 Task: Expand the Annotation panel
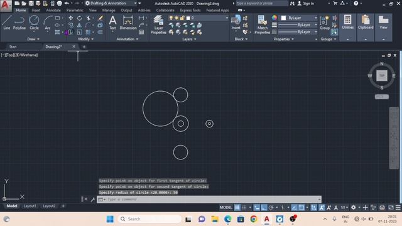[x=128, y=39]
